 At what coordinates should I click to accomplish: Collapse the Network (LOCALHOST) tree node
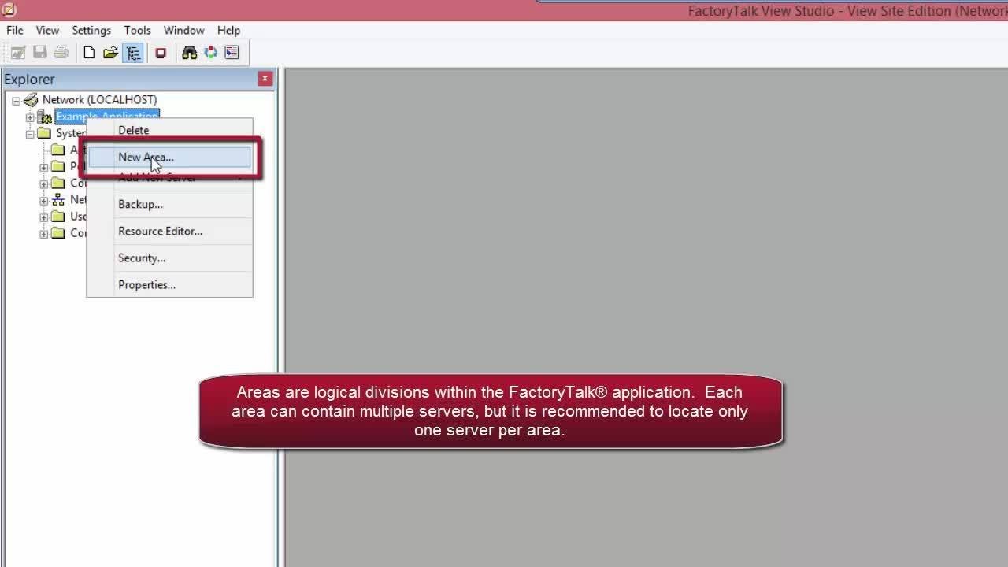(x=16, y=100)
